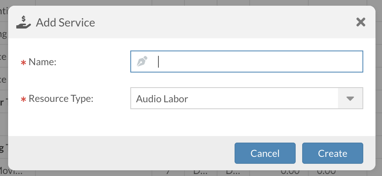Click the pen nib icon in the Name field
382x176 pixels.
pyautogui.click(x=141, y=62)
